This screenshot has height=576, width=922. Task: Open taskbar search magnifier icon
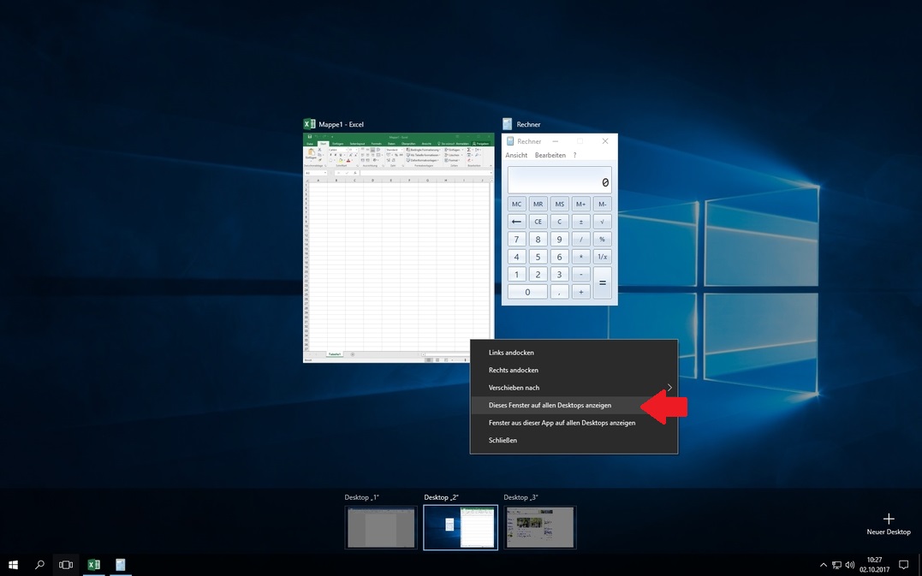point(39,565)
